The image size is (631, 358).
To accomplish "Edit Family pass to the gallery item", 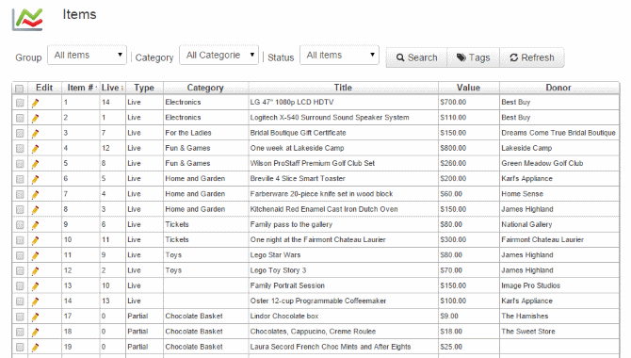I will [35, 225].
